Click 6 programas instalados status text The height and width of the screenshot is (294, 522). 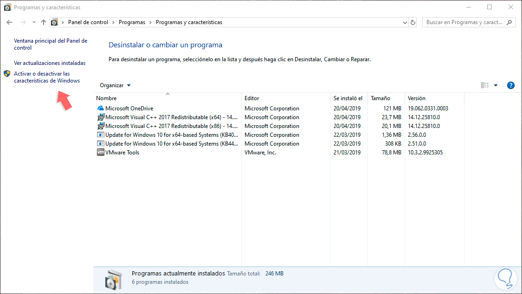(160, 282)
